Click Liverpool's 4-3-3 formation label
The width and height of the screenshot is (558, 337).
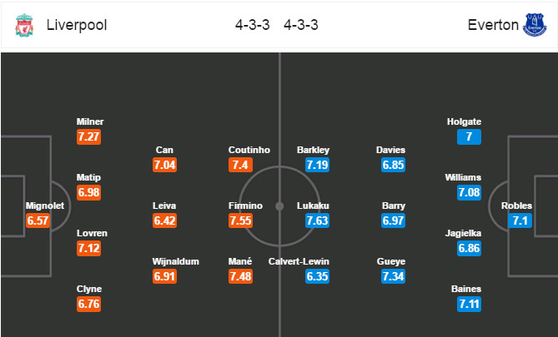[252, 25]
